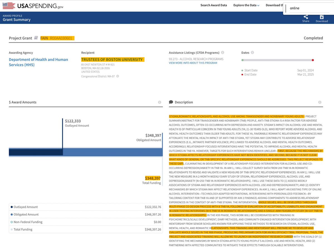Click the glossary book icon beside Project Grant
The image size is (334, 248).
[36, 38]
